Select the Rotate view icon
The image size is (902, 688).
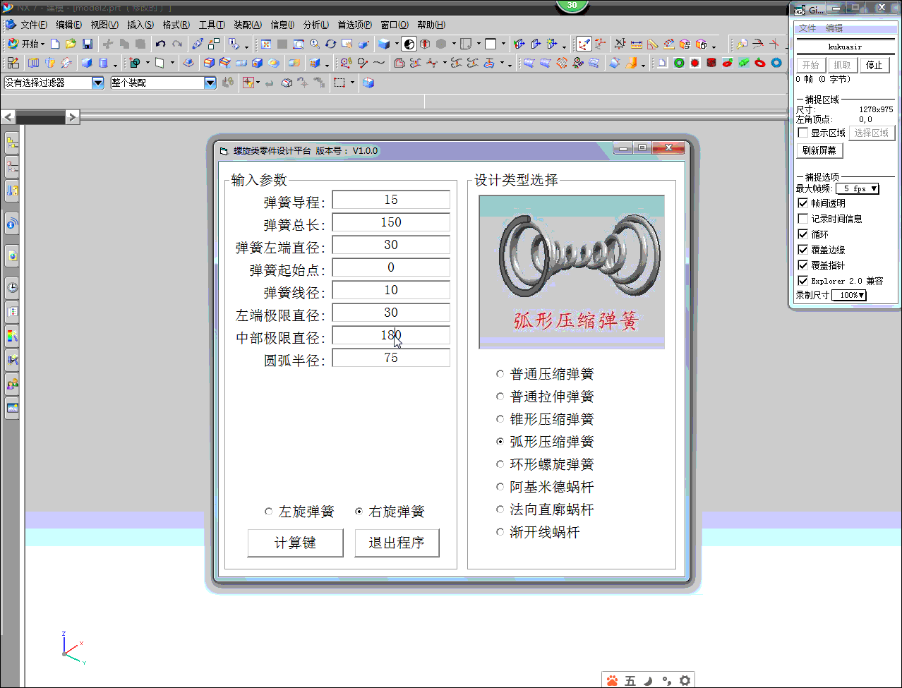[x=330, y=44]
